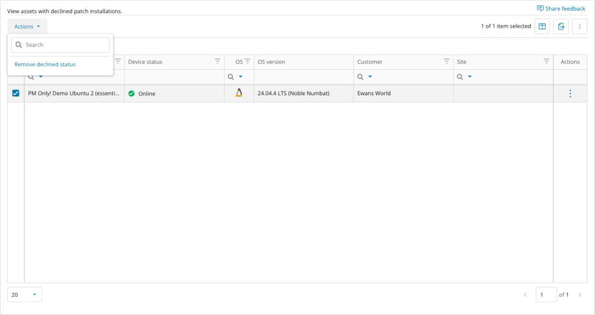Screen dimensions: 595x315
Task: Click the export data icon
Action: (561, 26)
